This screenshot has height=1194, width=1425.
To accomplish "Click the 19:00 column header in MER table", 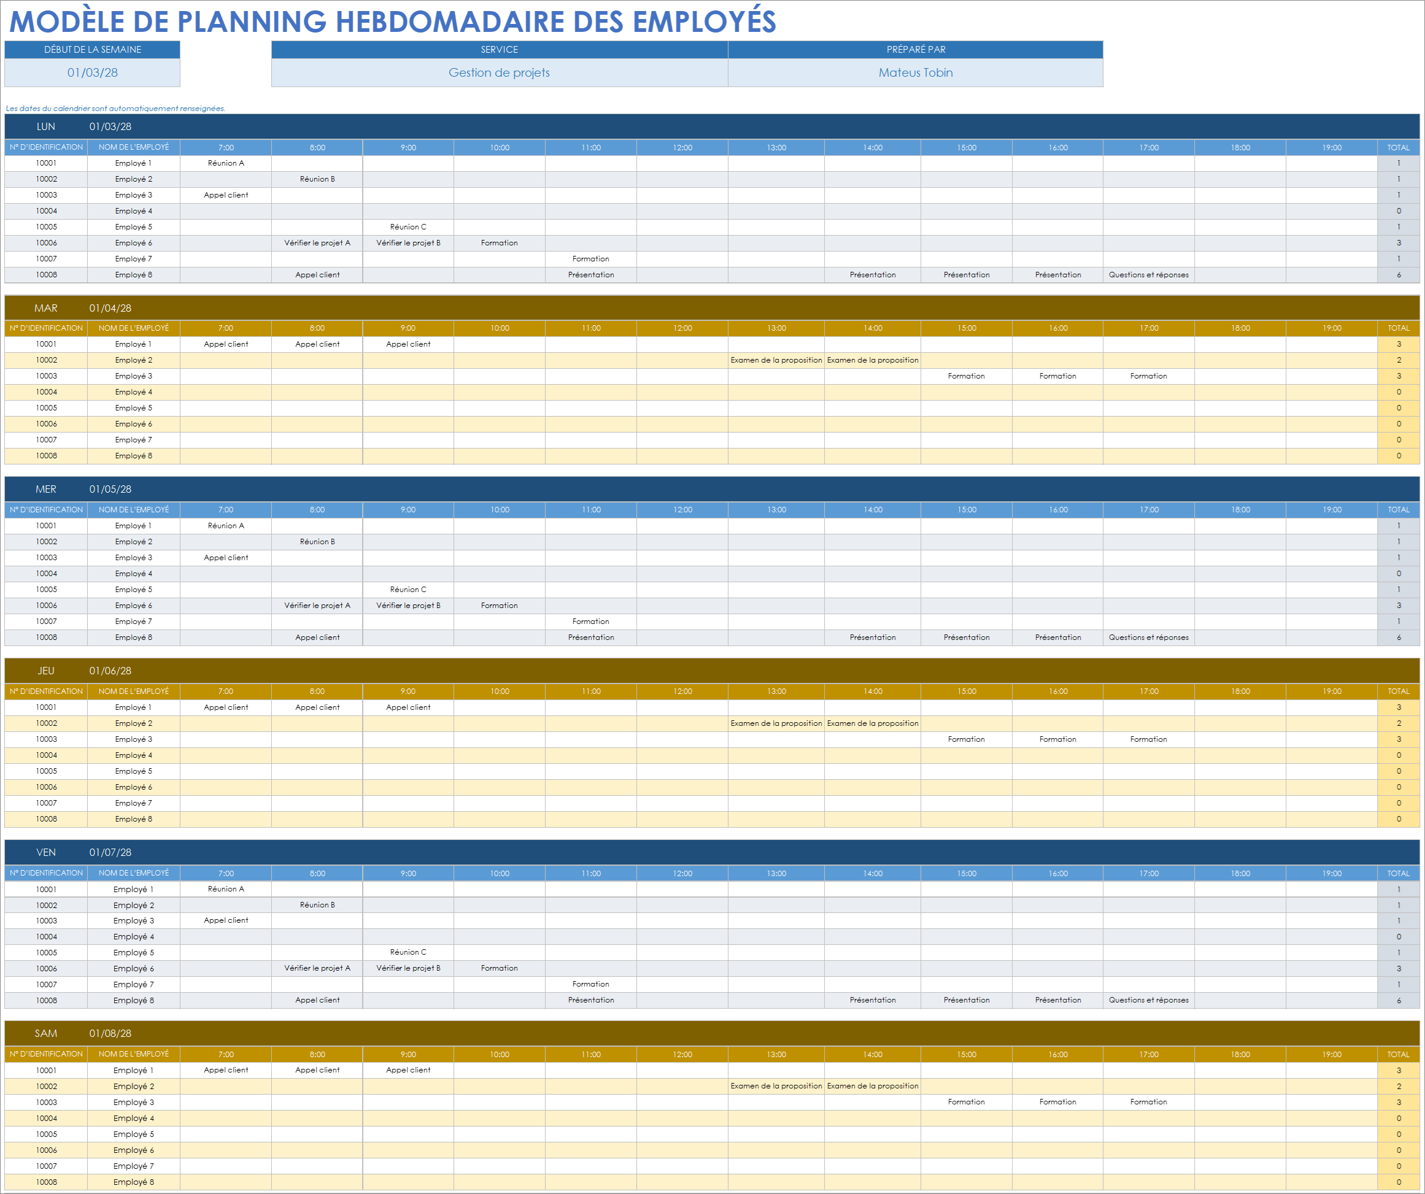I will pyautogui.click(x=1332, y=510).
